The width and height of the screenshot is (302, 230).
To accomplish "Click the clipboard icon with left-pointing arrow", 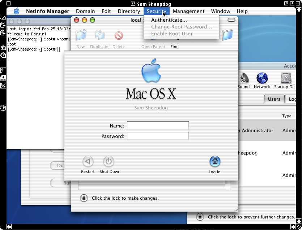I will point(3,33).
